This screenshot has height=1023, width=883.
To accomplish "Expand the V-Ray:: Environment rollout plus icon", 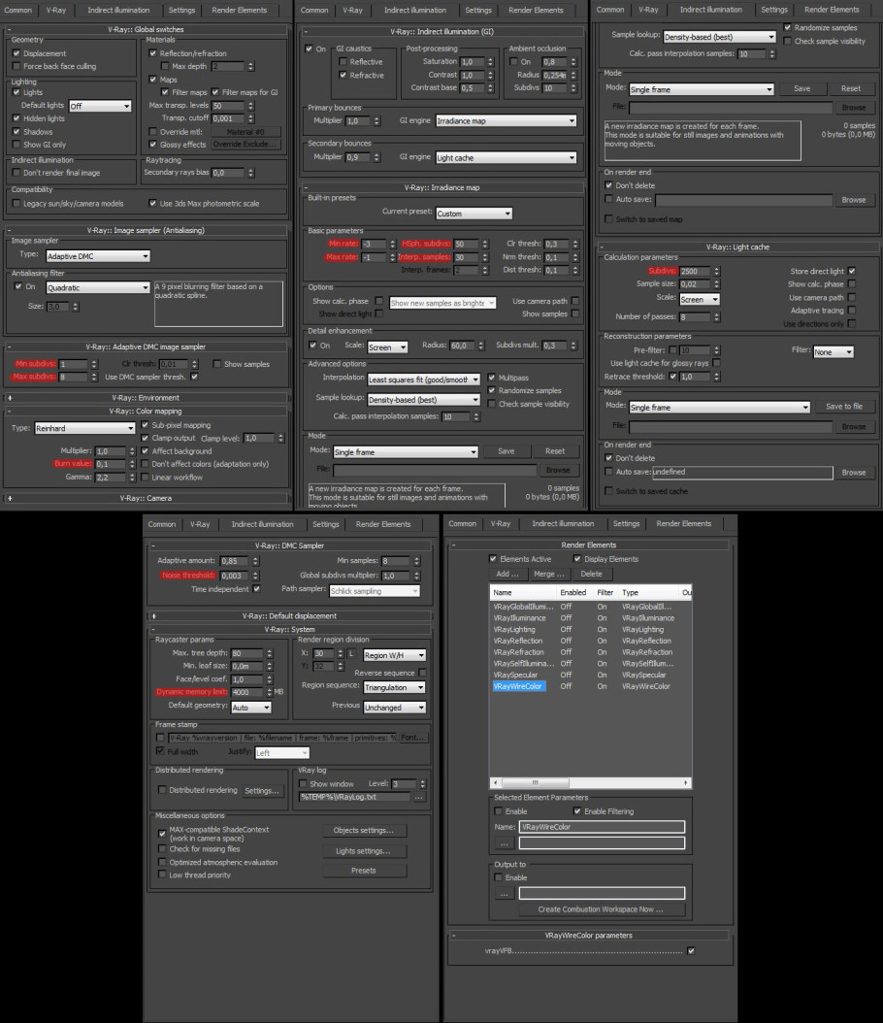I will [x=10, y=397].
